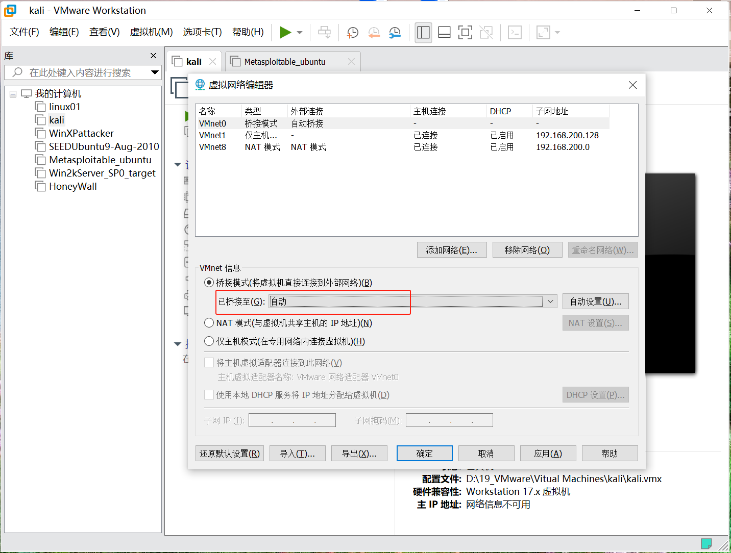Open the 帮助(H) menu
Image resolution: width=731 pixels, height=553 pixels.
(248, 32)
